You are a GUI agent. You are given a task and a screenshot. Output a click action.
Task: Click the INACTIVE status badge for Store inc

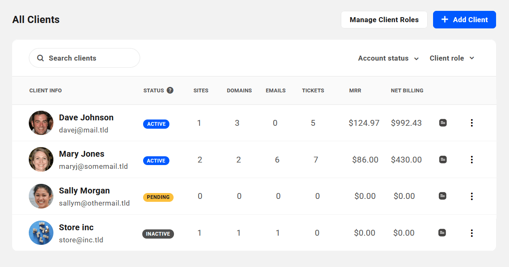(x=158, y=234)
